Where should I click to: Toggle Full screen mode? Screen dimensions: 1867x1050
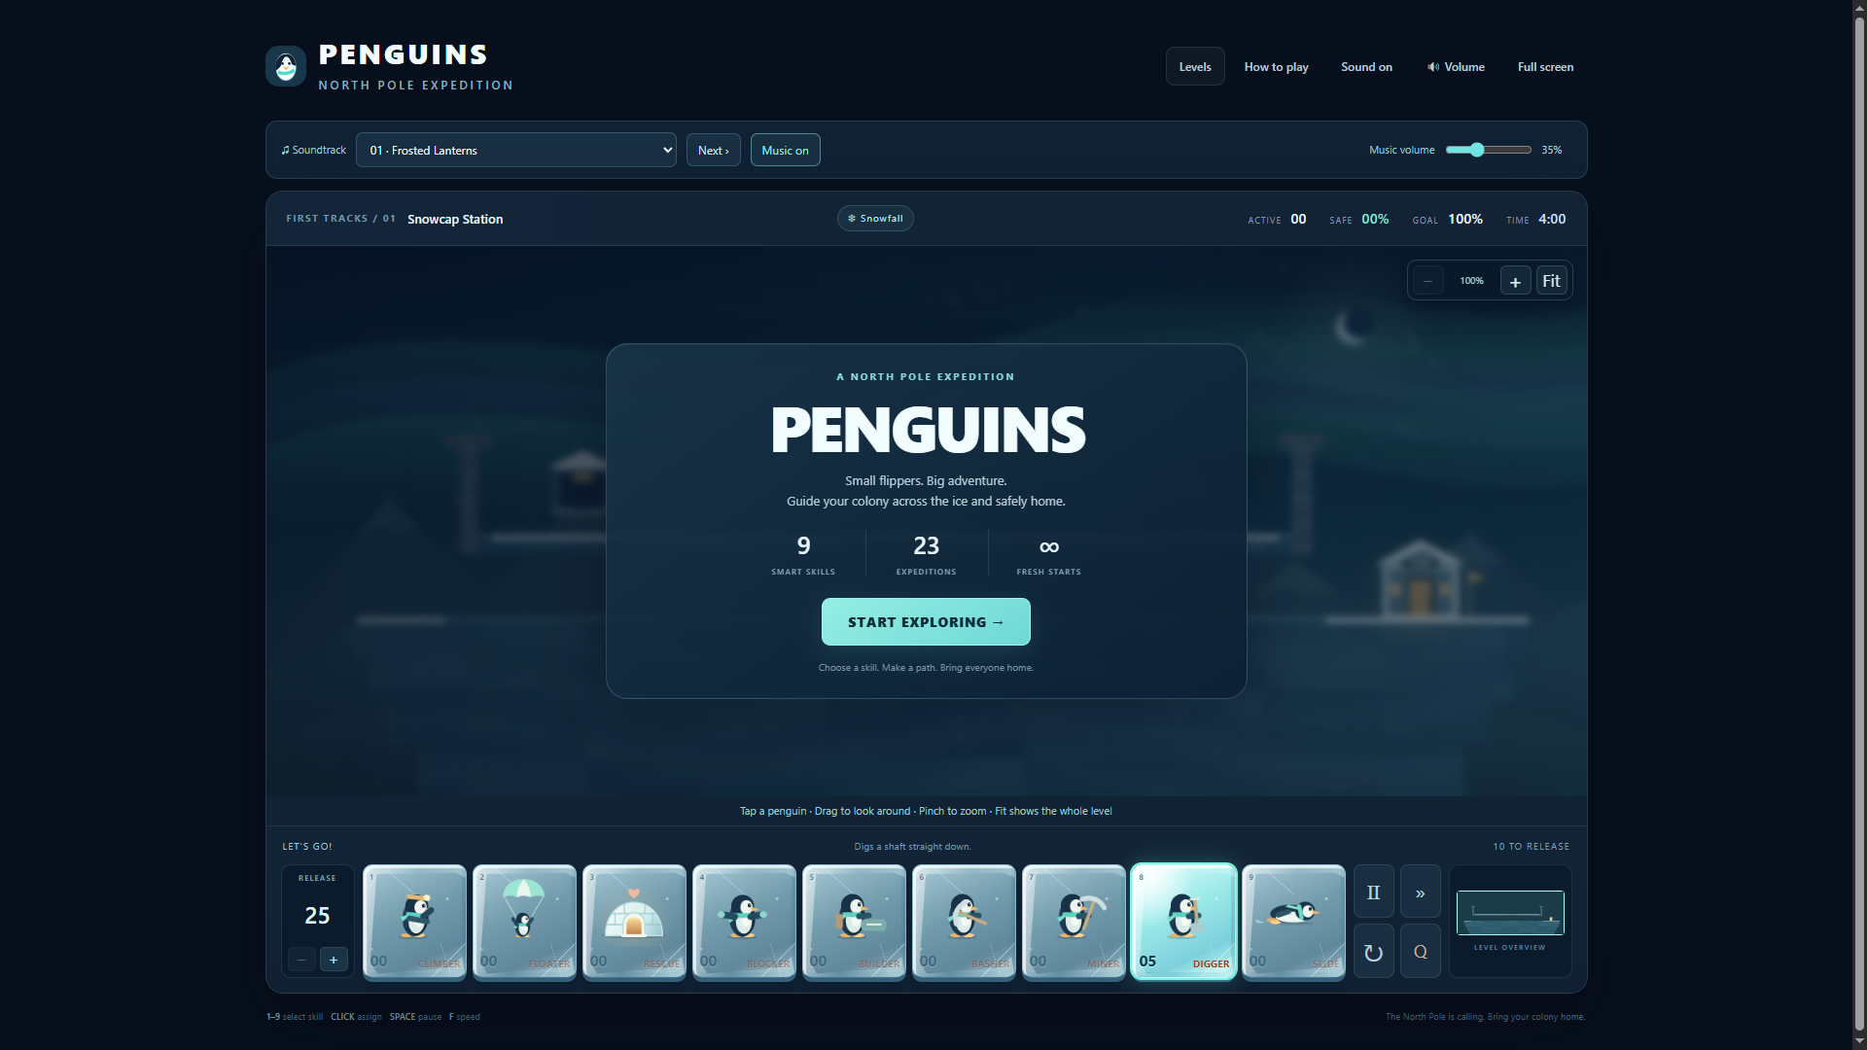point(1545,66)
